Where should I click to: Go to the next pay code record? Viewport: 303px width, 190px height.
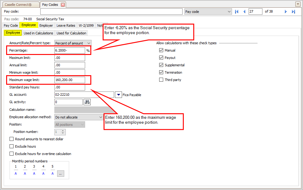pyautogui.click(x=285, y=12)
